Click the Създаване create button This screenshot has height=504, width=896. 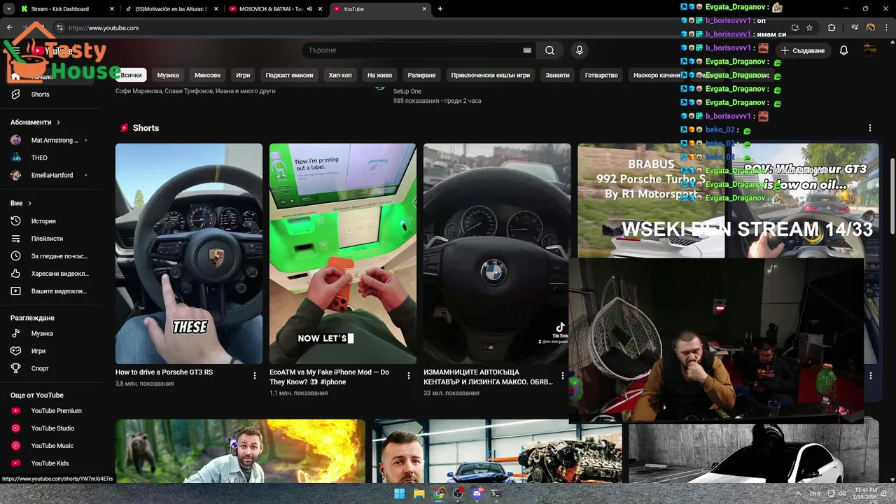tap(803, 50)
